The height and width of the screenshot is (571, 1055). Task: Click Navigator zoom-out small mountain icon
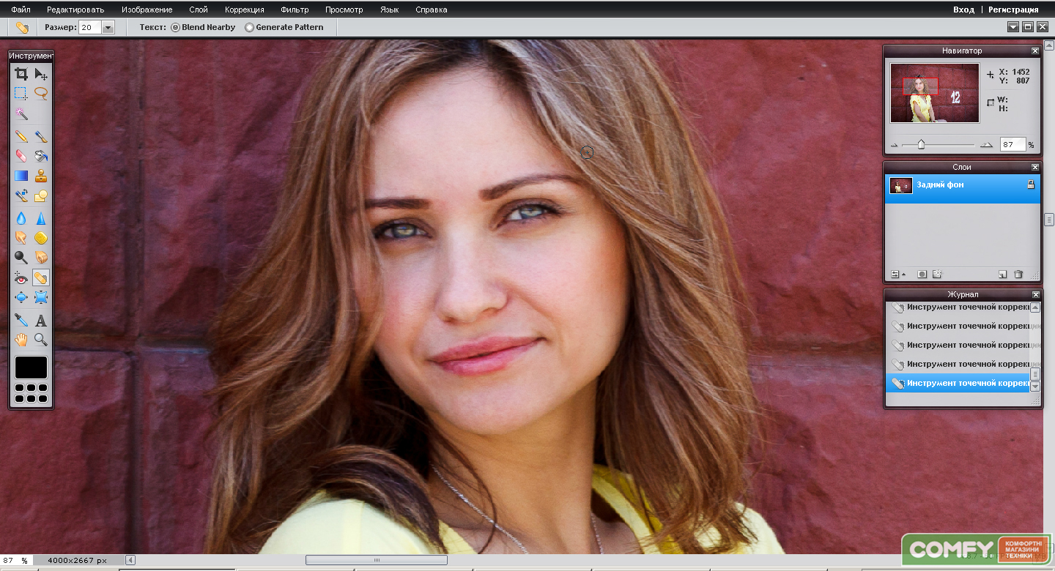coord(894,146)
